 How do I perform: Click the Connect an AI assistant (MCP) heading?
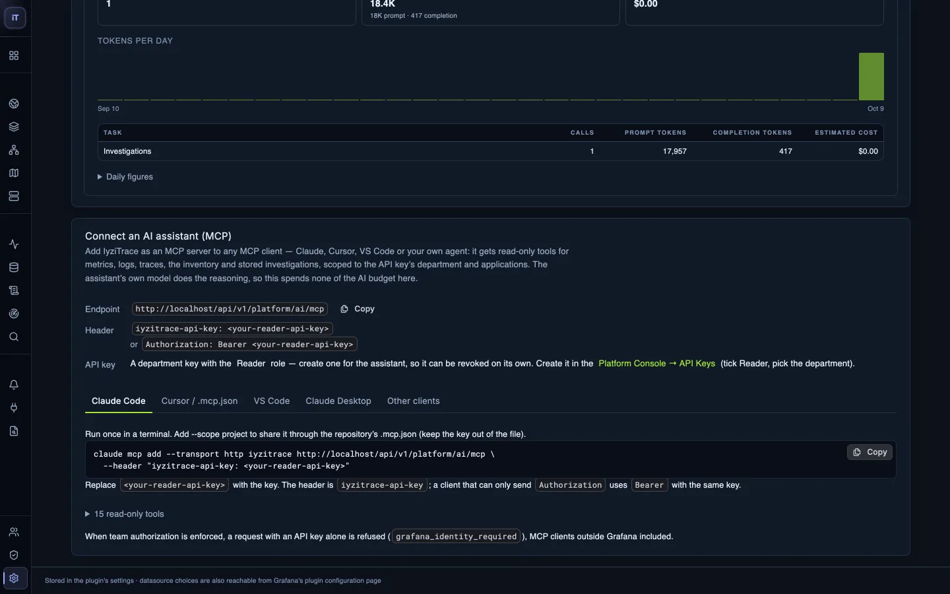[x=158, y=236]
